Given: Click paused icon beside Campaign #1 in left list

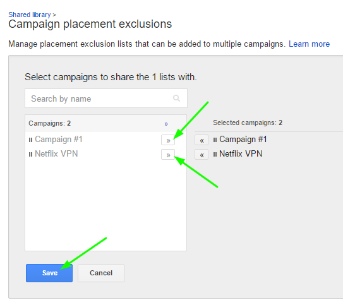Looking at the screenshot, I should point(30,140).
